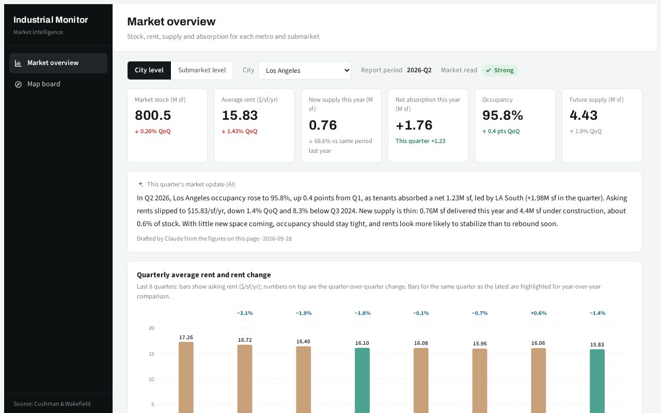Click the tan bar labeled 16.08
This screenshot has height=413, width=661.
[421, 380]
